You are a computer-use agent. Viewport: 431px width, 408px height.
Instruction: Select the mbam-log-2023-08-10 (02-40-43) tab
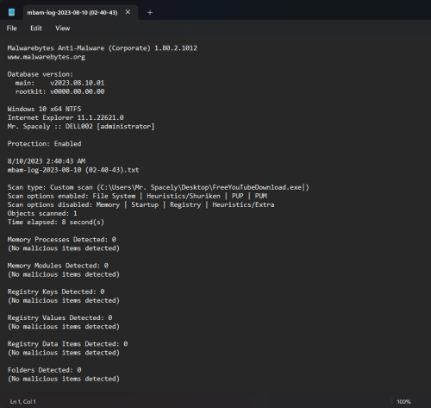[x=72, y=13]
